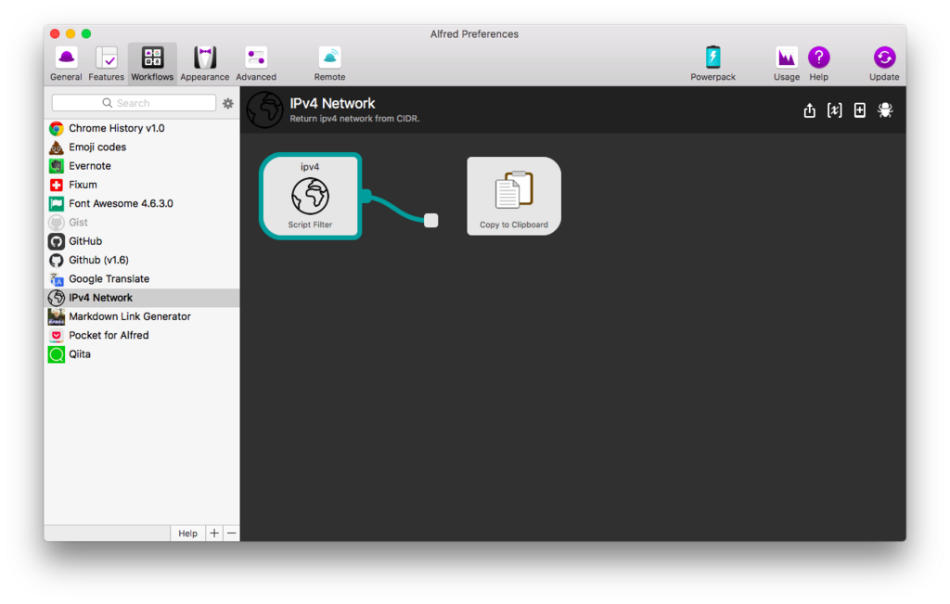Image resolution: width=950 pixels, height=604 pixels.
Task: Select the Markdown Link Generator workflow
Action: click(142, 316)
